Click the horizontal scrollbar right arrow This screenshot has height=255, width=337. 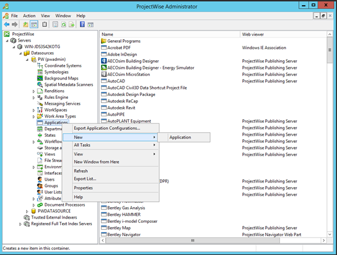[x=324, y=240]
